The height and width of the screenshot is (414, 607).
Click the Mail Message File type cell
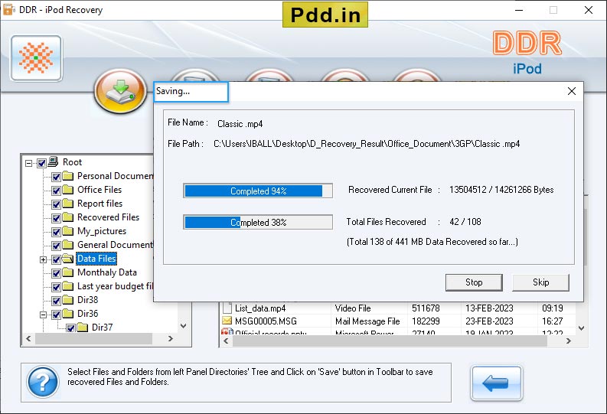(367, 321)
